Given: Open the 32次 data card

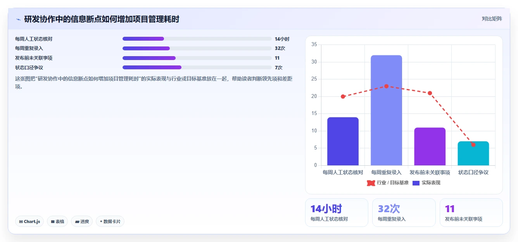Looking at the screenshot, I should 404,213.
